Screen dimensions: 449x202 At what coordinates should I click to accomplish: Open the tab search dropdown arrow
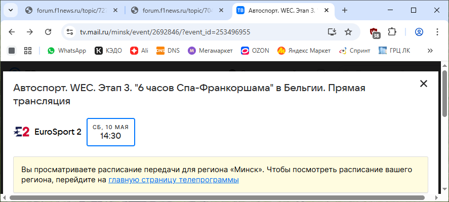pos(11,10)
